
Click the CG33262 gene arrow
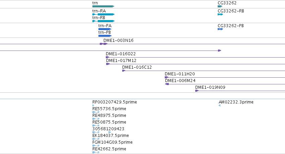pos(220,6)
